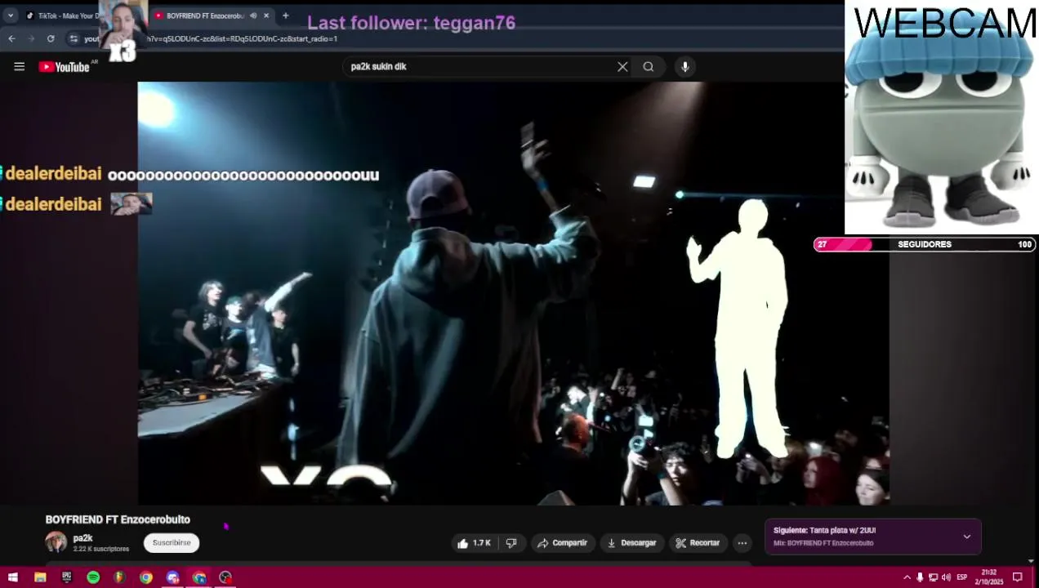Click the tray microphone icon

920,577
